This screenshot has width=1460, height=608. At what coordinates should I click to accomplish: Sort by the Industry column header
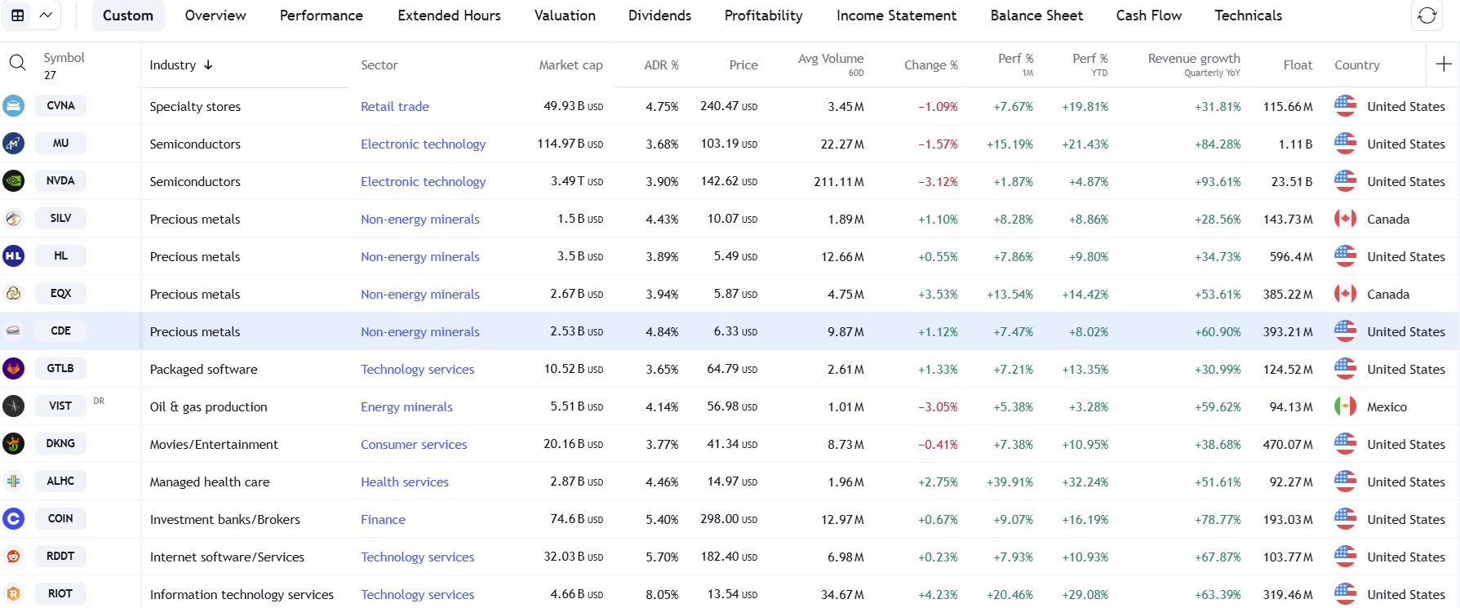tap(181, 64)
